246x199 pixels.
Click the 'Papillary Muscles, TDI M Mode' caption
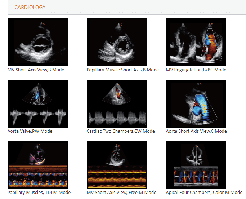pyautogui.click(x=39, y=193)
